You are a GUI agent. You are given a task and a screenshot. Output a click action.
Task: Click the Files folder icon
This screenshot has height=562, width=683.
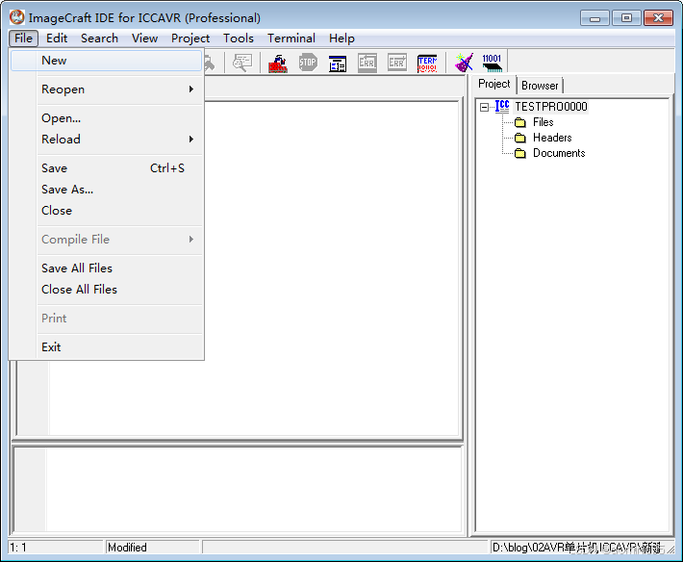(520, 122)
